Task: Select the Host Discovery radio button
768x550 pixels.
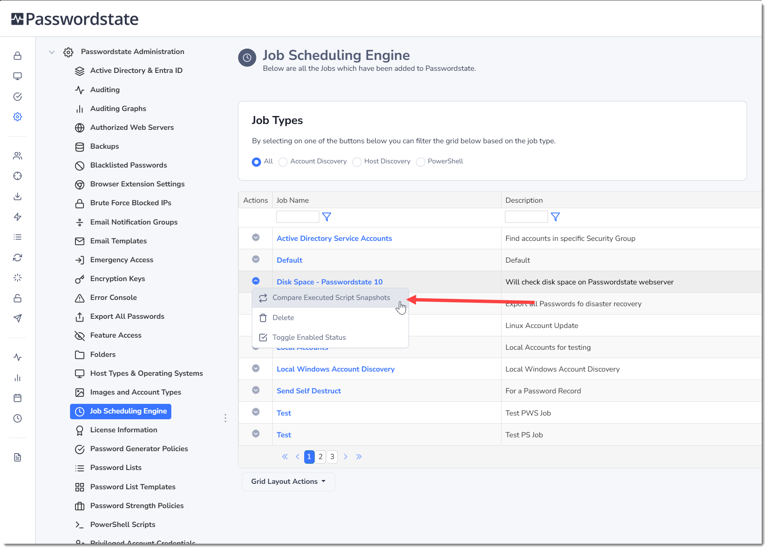Action: coord(357,162)
